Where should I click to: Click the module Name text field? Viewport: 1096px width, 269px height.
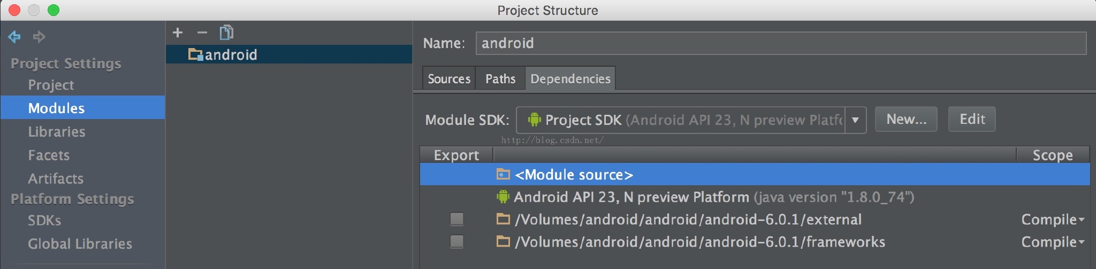point(780,43)
